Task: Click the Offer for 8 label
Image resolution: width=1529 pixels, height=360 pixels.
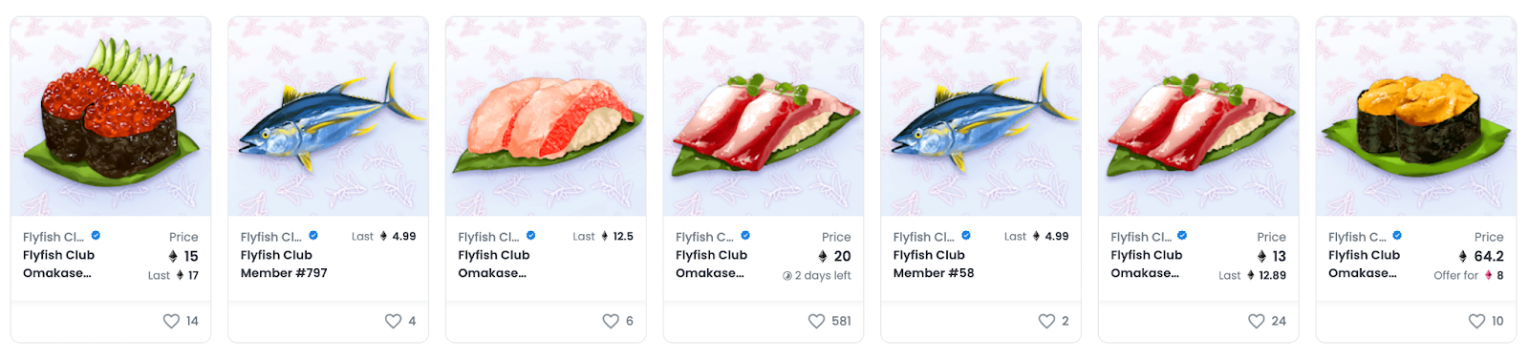Action: coord(1469,275)
